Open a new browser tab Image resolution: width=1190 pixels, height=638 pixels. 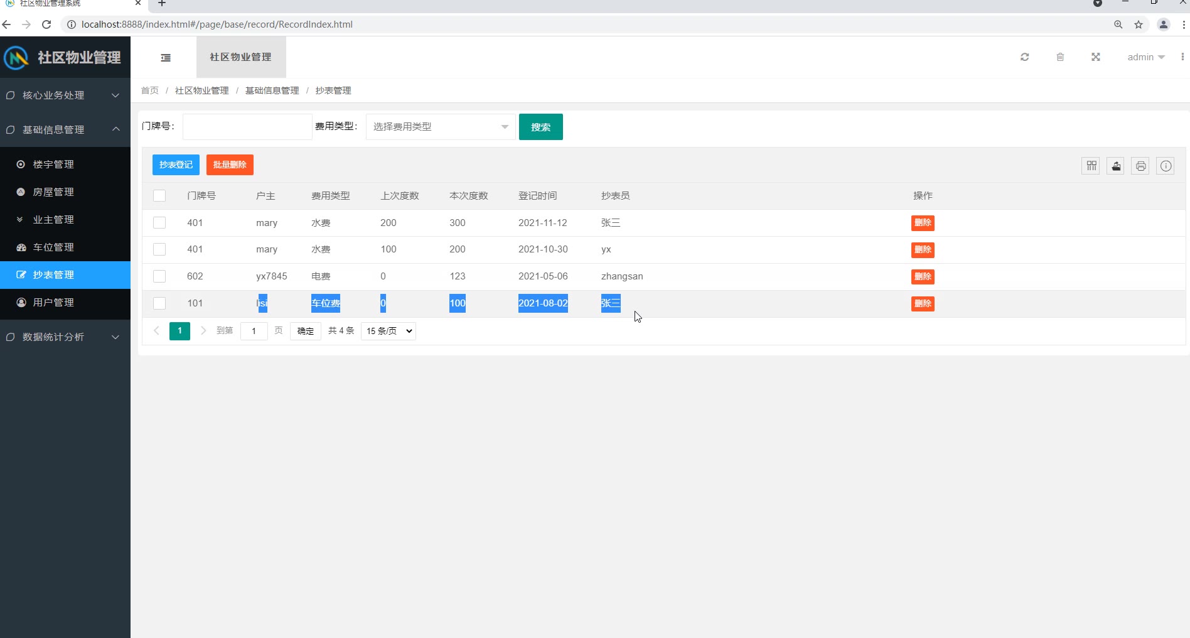[161, 4]
